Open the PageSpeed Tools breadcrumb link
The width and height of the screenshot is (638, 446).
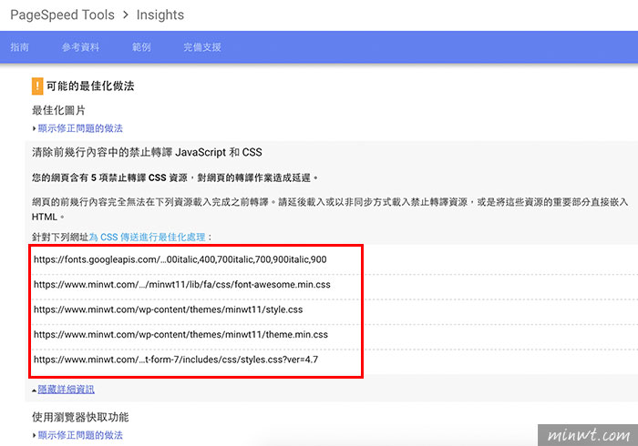(62, 15)
